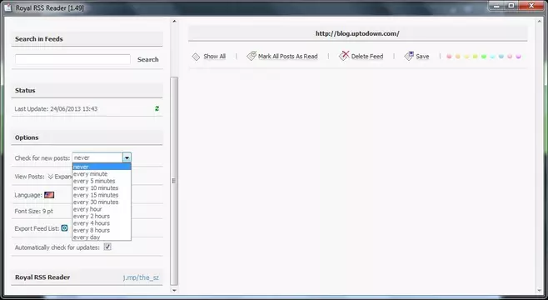The height and width of the screenshot is (300, 548).
Task: Click the green refresh icon beside Last Update
Action: [x=157, y=108]
